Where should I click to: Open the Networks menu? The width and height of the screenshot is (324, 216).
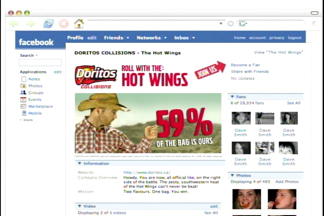pos(148,38)
